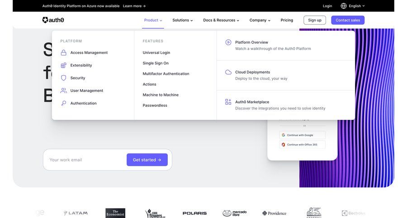The height and width of the screenshot is (218, 407).
Task: Select Universal Login from features
Action: 156,53
